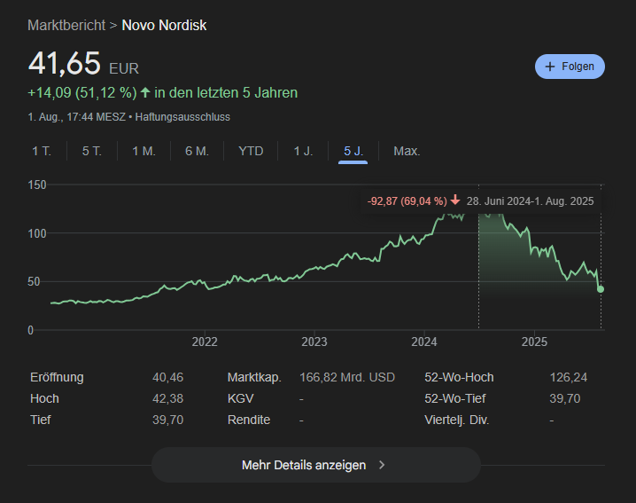Click the KGV label
Screen dimensions: 636x503
[x=241, y=398]
